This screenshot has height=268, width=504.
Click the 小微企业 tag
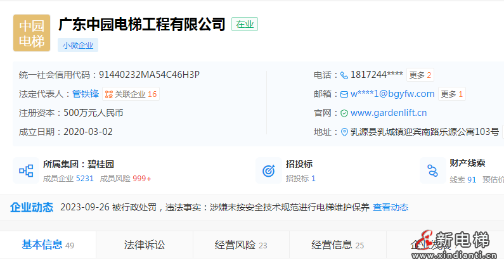tap(78, 46)
